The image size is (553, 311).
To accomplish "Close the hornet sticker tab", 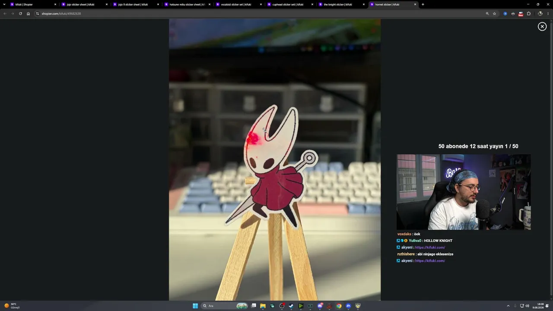I will pos(415,4).
